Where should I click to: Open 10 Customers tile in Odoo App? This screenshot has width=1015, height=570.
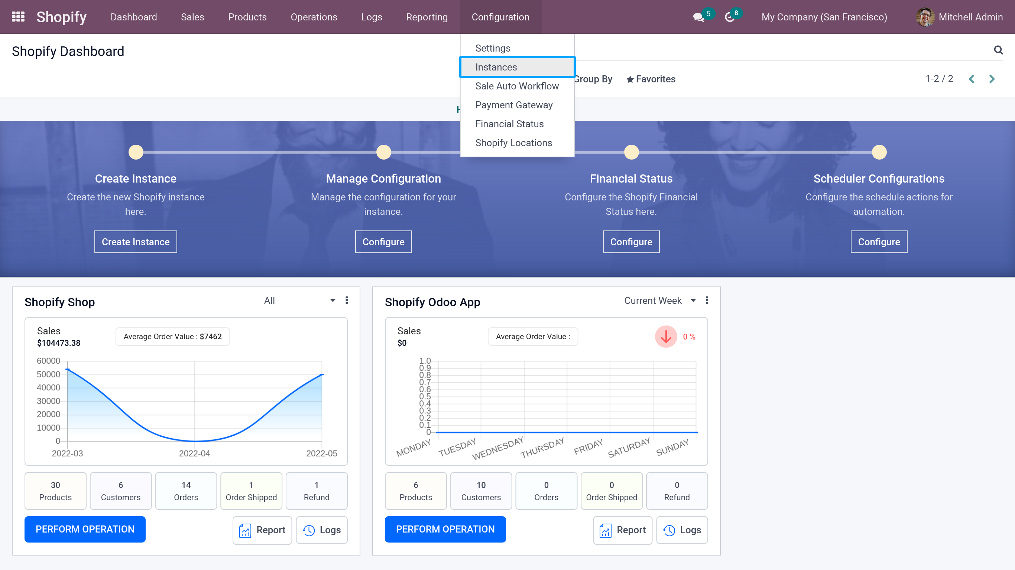[481, 491]
